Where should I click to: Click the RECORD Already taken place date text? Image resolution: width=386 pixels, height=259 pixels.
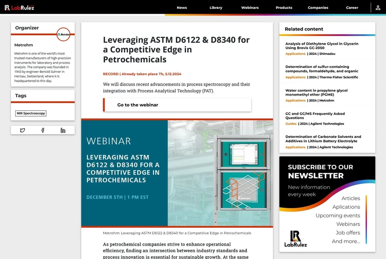tap(142, 74)
